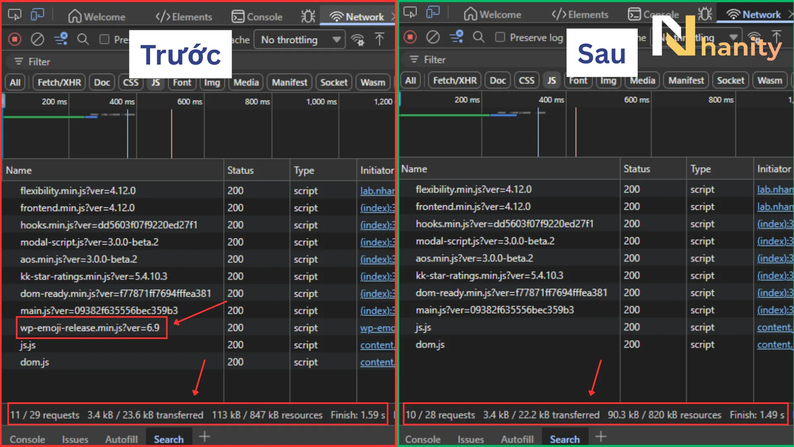Sort by Type column header in right panel
The image size is (794, 447).
pos(720,169)
